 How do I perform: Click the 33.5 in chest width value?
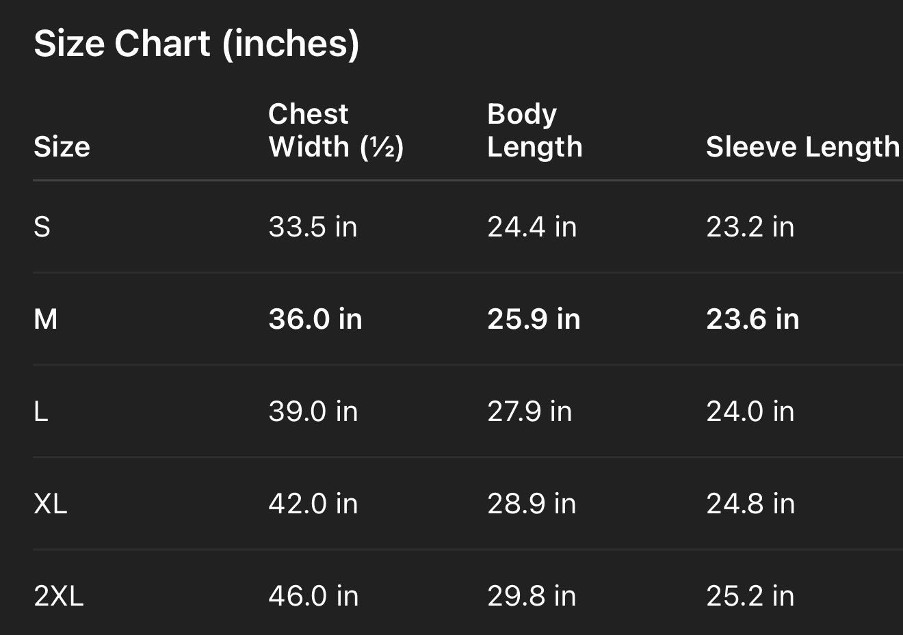(313, 226)
